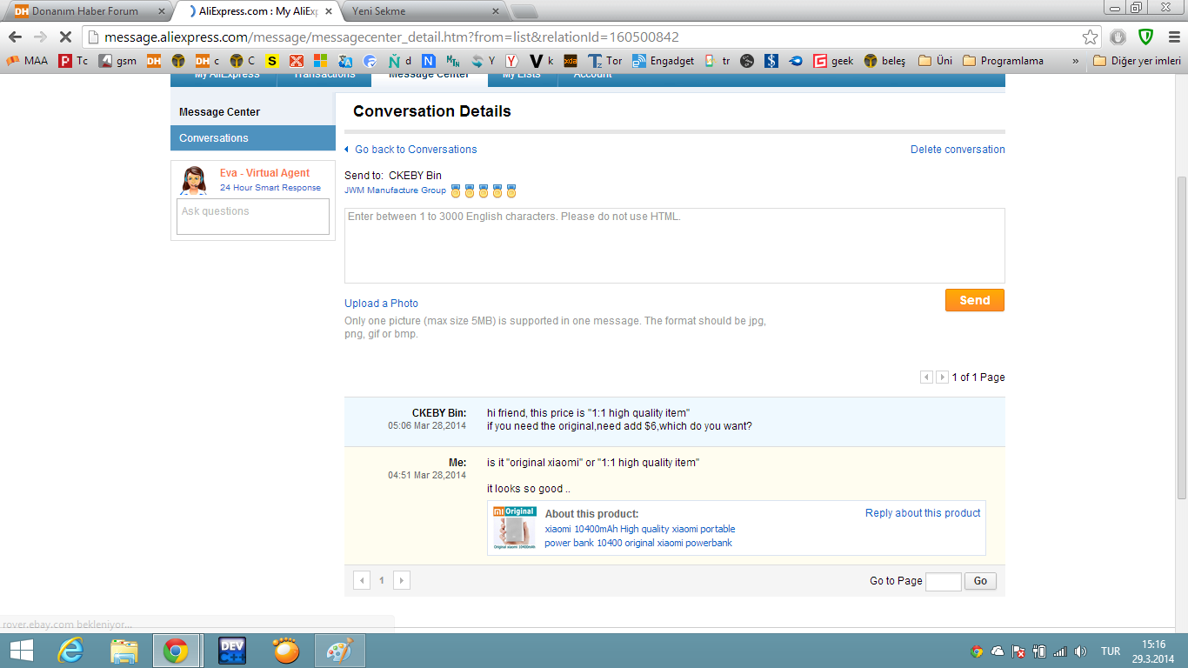This screenshot has height=668, width=1188.
Task: Open the Tor bookmark
Action: (x=605, y=61)
